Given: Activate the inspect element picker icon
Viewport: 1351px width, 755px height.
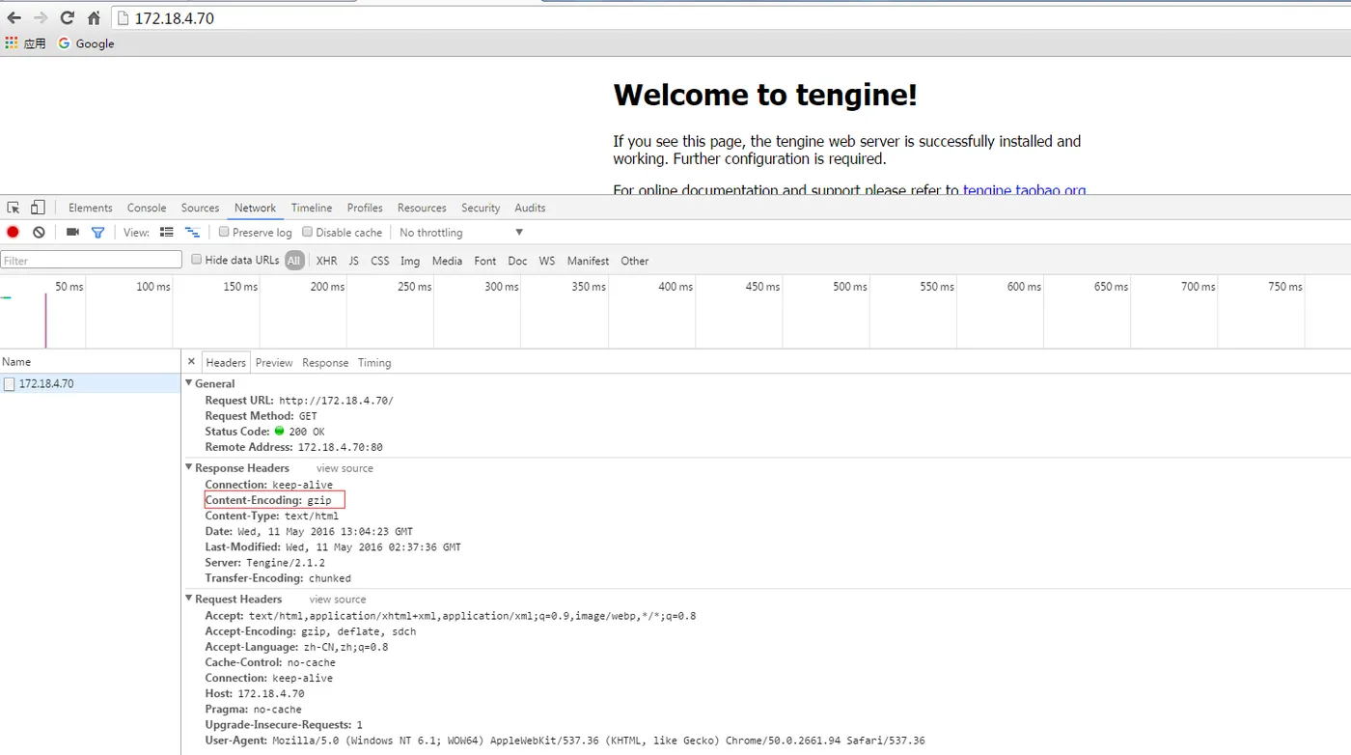Looking at the screenshot, I should pos(14,208).
